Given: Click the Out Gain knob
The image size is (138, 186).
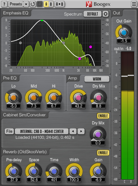Looking at the screenshot, I should click(124, 33).
